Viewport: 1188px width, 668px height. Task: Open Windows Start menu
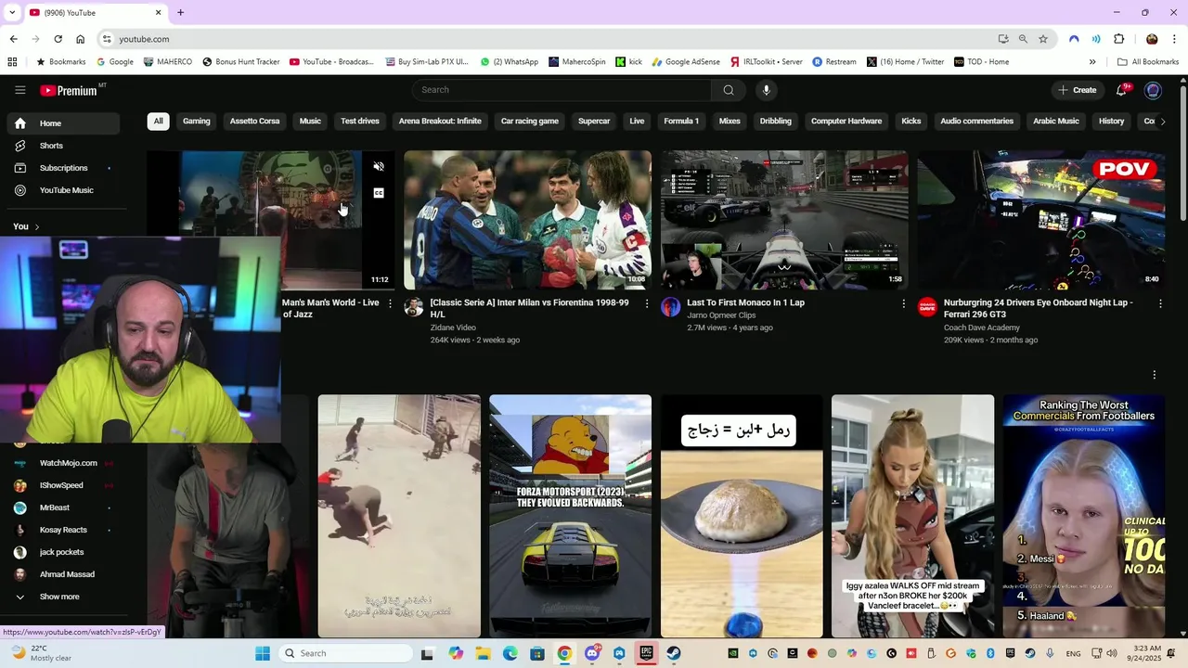pos(263,653)
